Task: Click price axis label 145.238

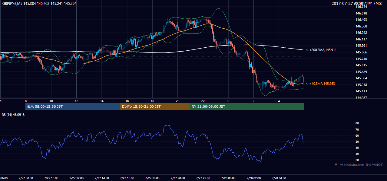Action: pos(361,85)
